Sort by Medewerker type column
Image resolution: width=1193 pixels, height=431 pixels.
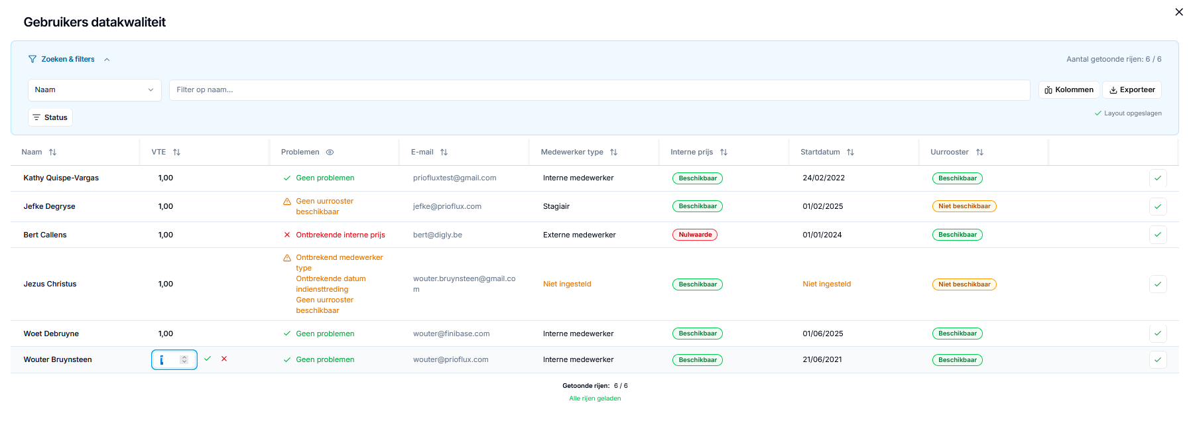(x=614, y=153)
